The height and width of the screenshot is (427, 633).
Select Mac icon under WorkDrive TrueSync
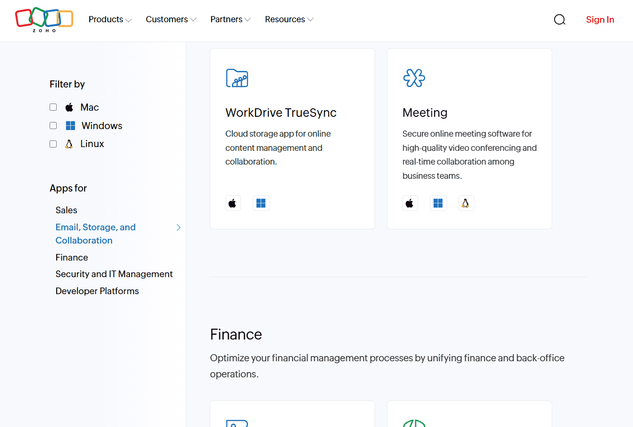(233, 203)
